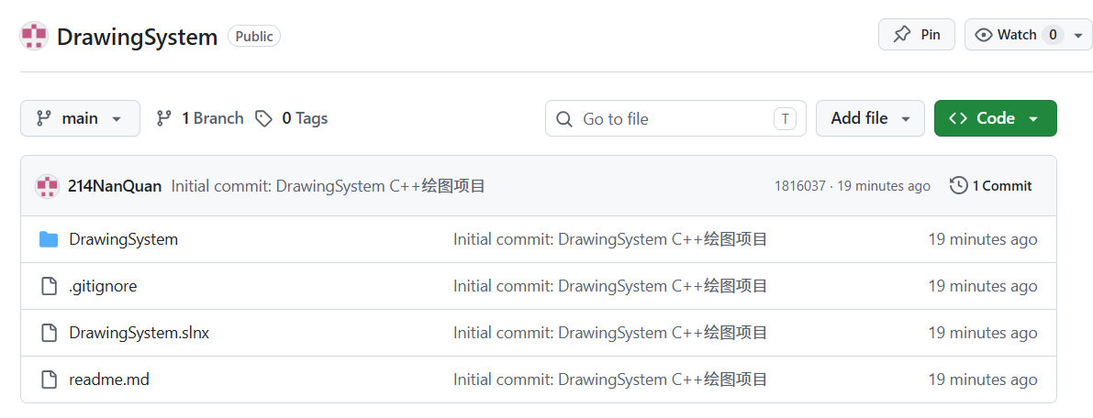Open the readme.md file
1093x418 pixels.
pyautogui.click(x=108, y=379)
